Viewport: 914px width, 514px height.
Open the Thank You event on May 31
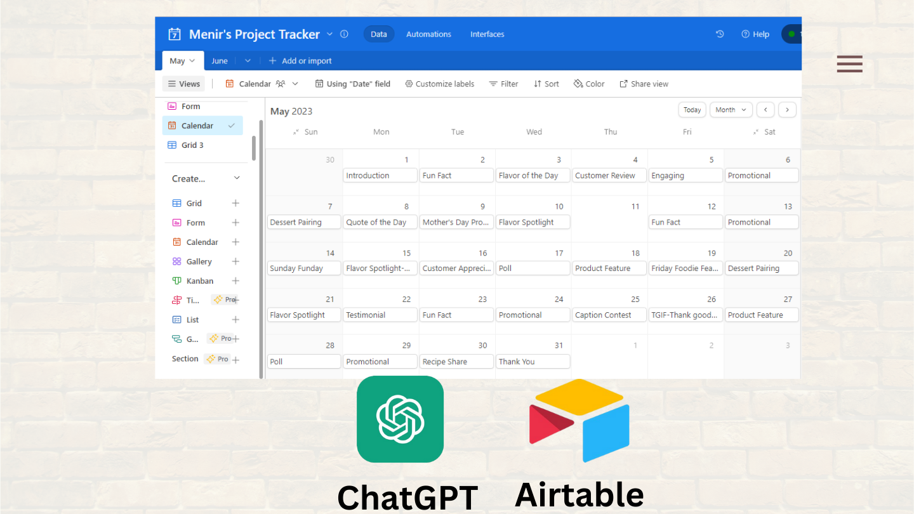533,362
